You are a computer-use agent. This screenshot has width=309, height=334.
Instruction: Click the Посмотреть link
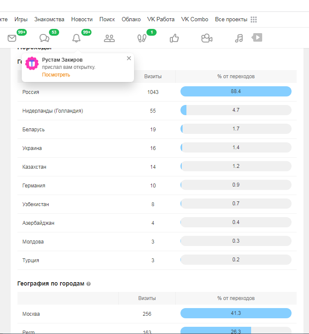pos(56,75)
